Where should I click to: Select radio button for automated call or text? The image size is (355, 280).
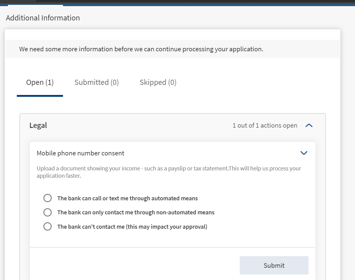tap(47, 198)
